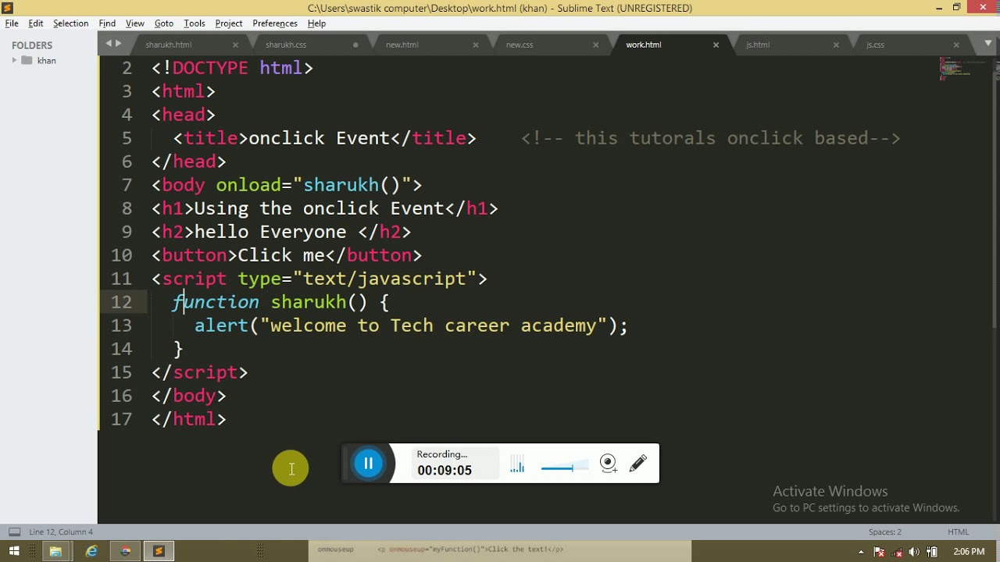Show hidden tray icons arrow

pyautogui.click(x=862, y=552)
